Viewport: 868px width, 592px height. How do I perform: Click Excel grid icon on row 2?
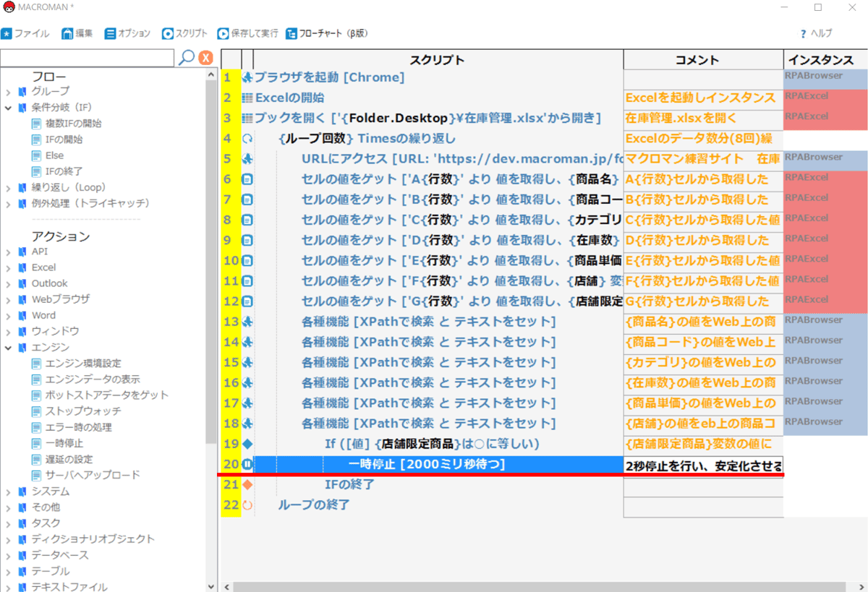247,98
